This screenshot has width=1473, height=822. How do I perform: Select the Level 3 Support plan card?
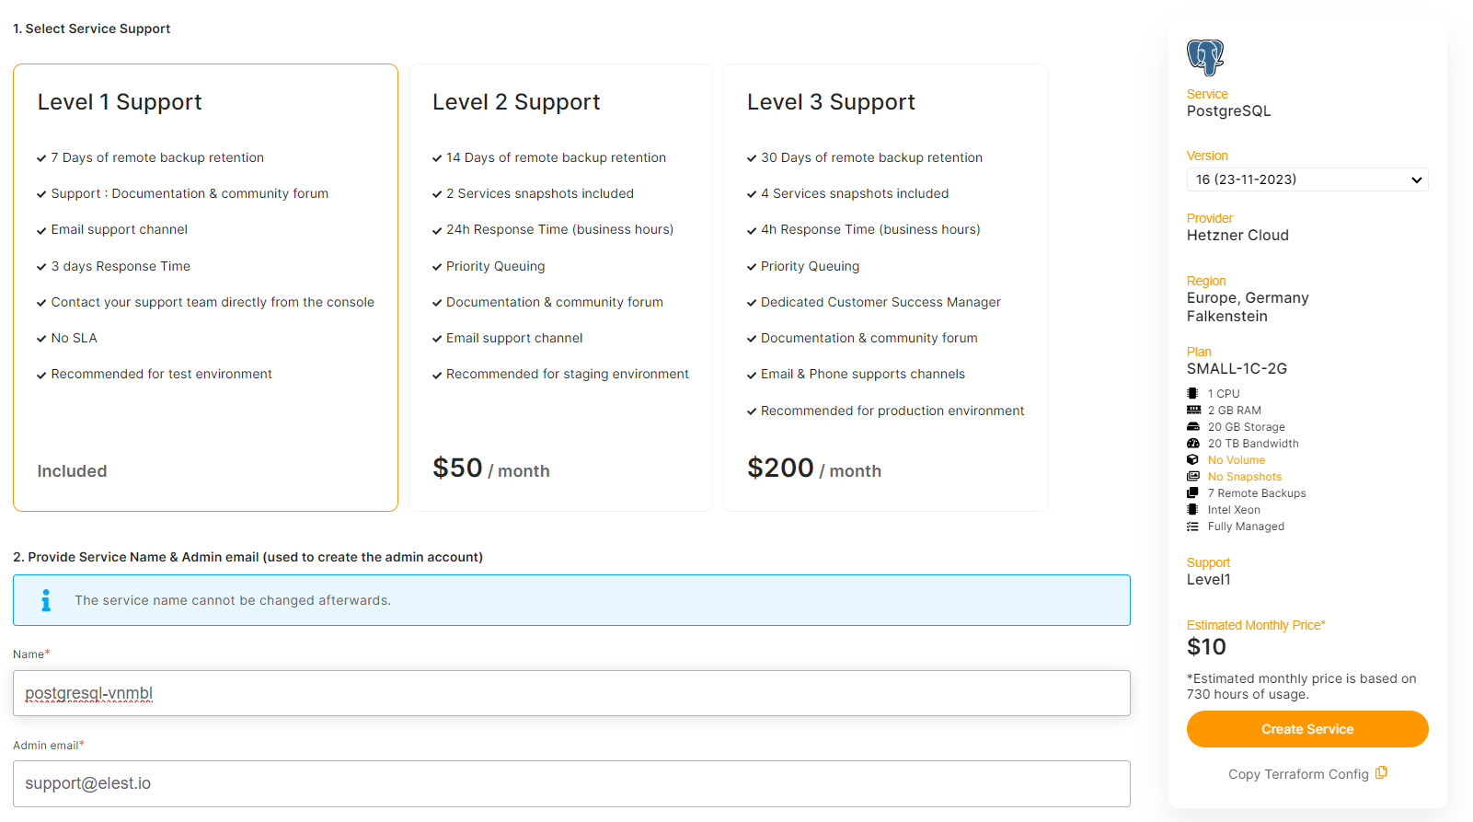pos(884,285)
